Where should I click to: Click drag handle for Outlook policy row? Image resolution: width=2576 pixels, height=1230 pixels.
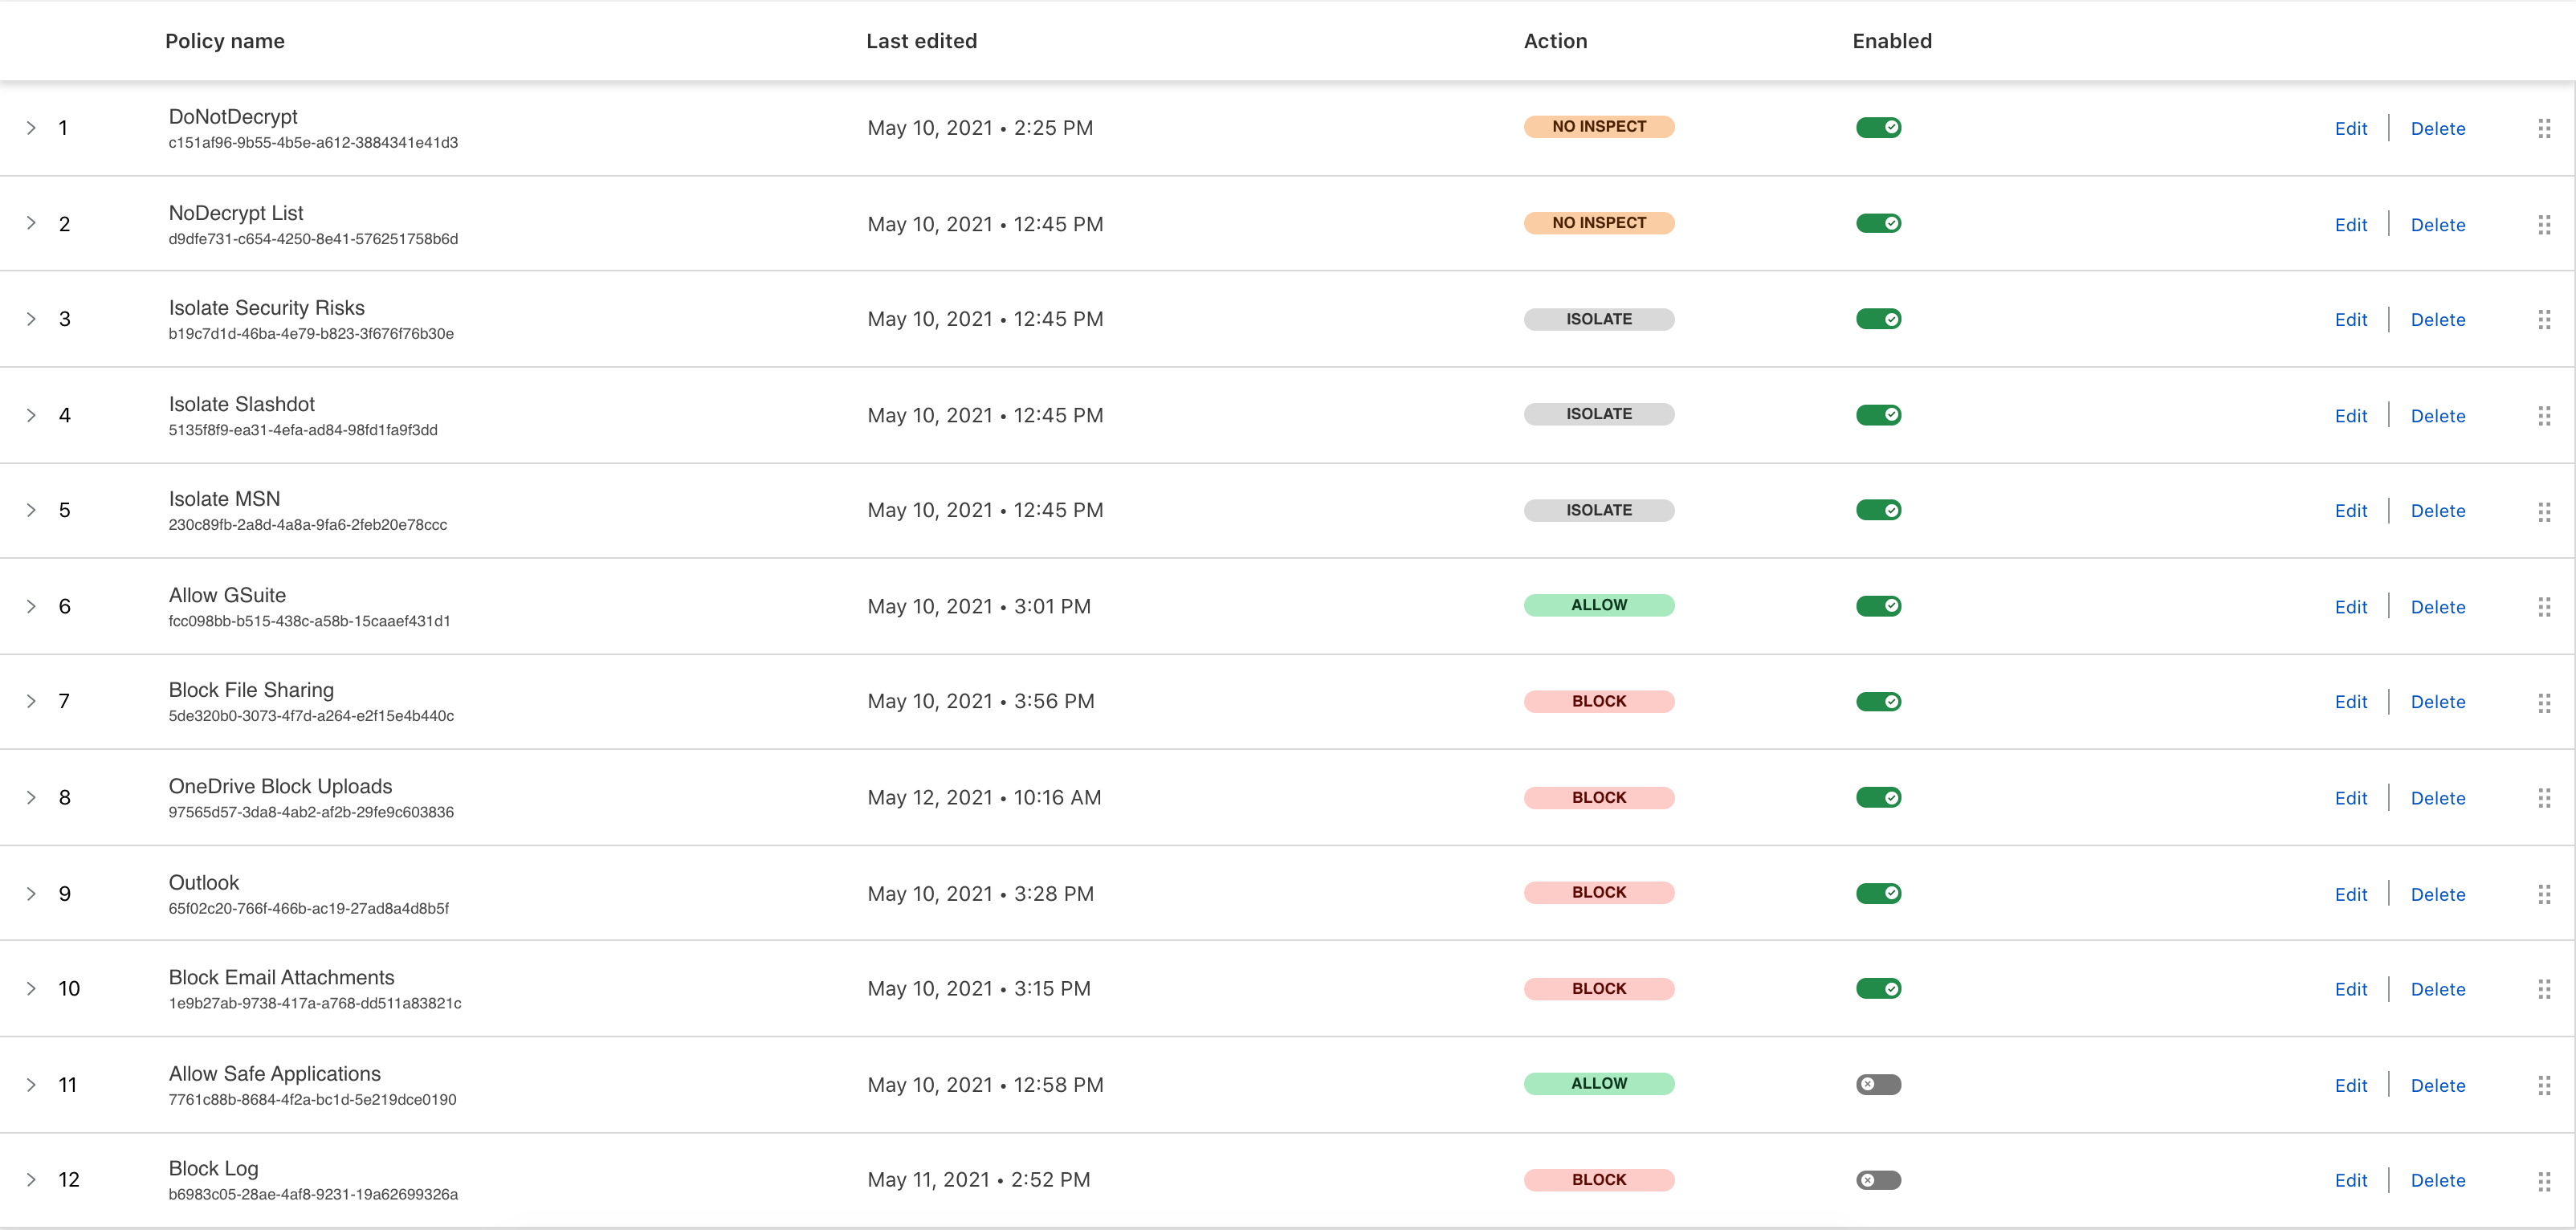pos(2544,894)
